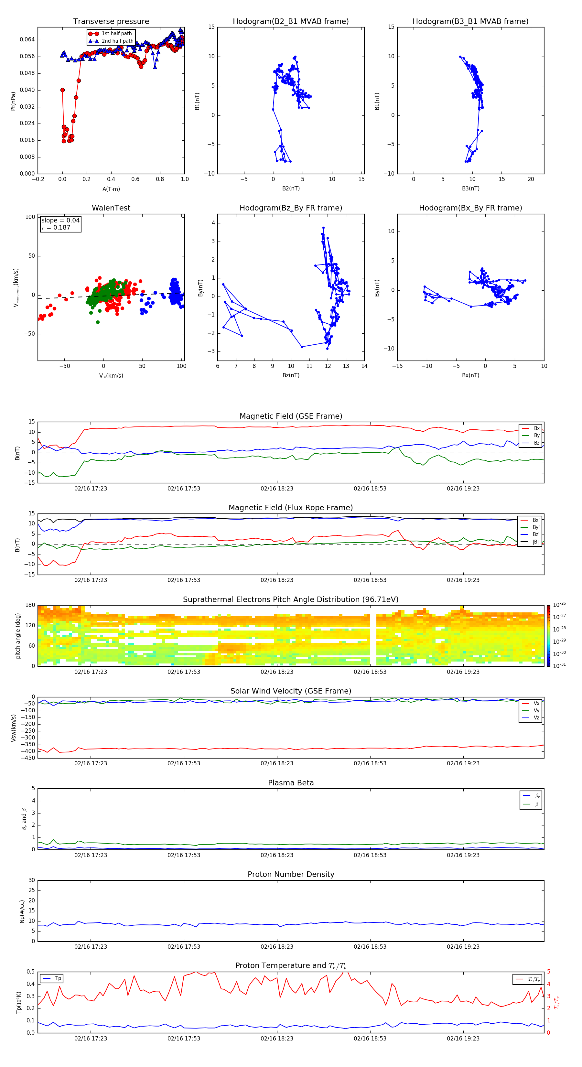Select "Bx'" in the Flux Rope legend
This screenshot has height=1067, width=582.
click(530, 520)
